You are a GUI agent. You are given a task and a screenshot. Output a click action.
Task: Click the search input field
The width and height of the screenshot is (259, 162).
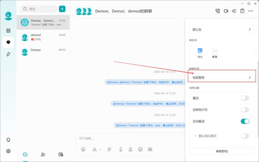(x=39, y=9)
